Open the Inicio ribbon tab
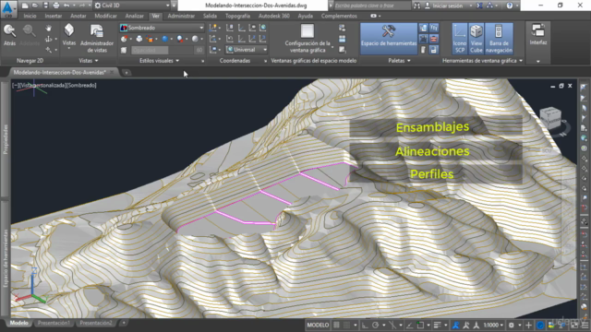This screenshot has width=591, height=332. (30, 16)
